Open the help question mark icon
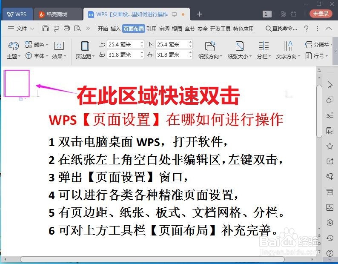 click(x=306, y=29)
